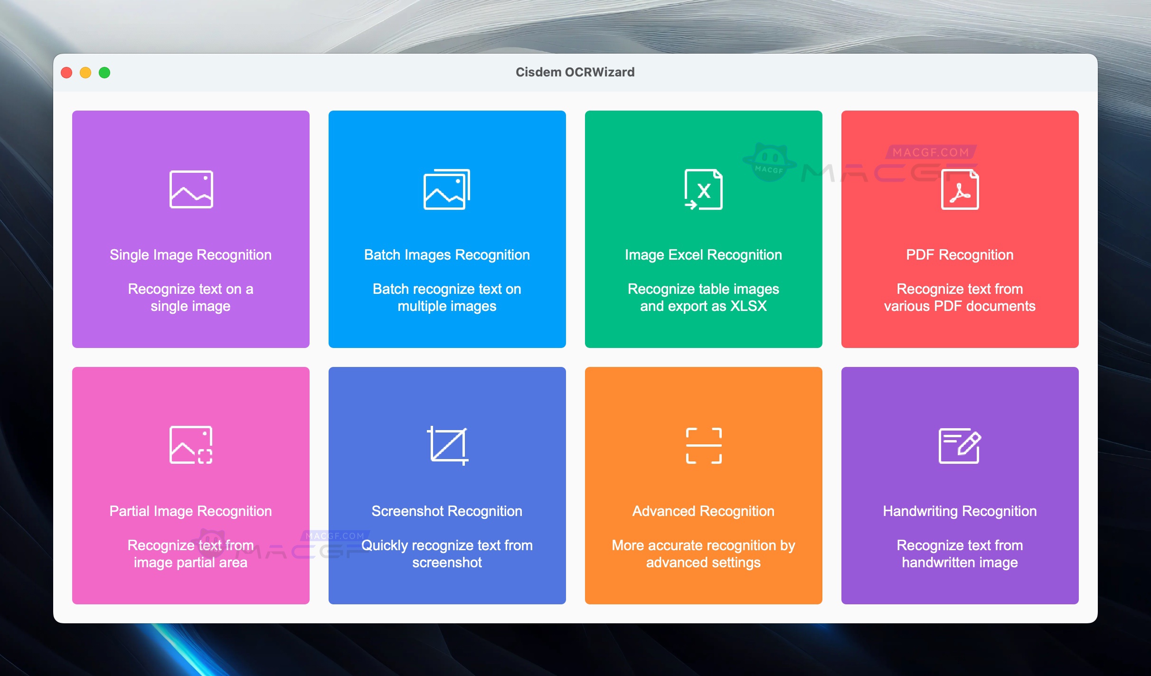Click the PDF document icon on PDF Recognition card
Viewport: 1151px width, 676px height.
pyautogui.click(x=960, y=189)
